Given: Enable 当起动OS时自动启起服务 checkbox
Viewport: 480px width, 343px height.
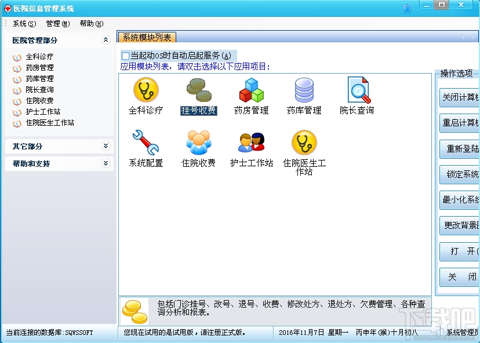Looking at the screenshot, I should click(x=125, y=56).
